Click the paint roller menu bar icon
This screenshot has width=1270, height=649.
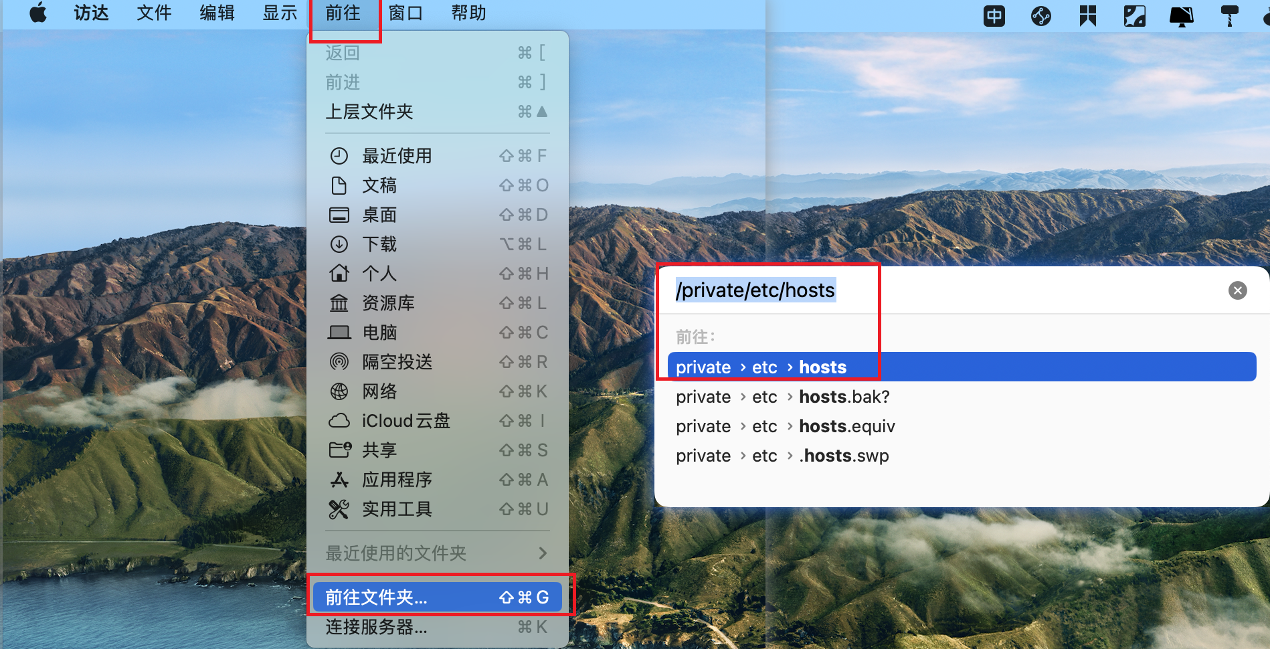(x=1229, y=15)
